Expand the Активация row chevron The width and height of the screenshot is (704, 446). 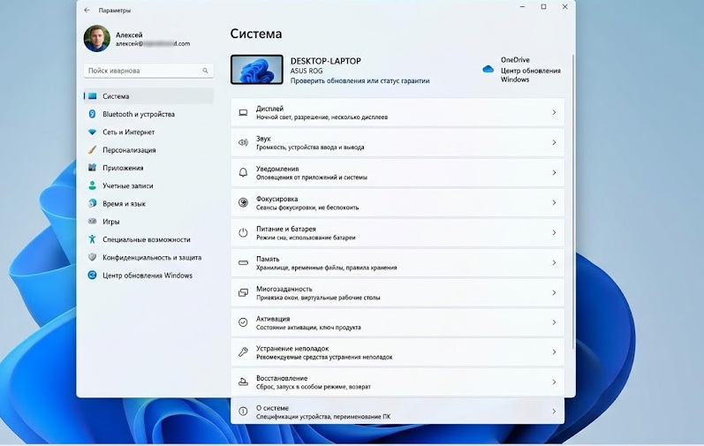coord(554,322)
